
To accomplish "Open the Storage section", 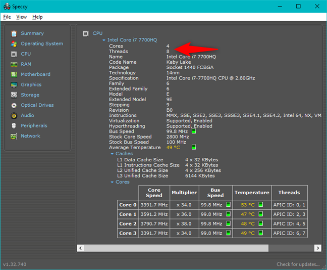I will tap(30, 95).
